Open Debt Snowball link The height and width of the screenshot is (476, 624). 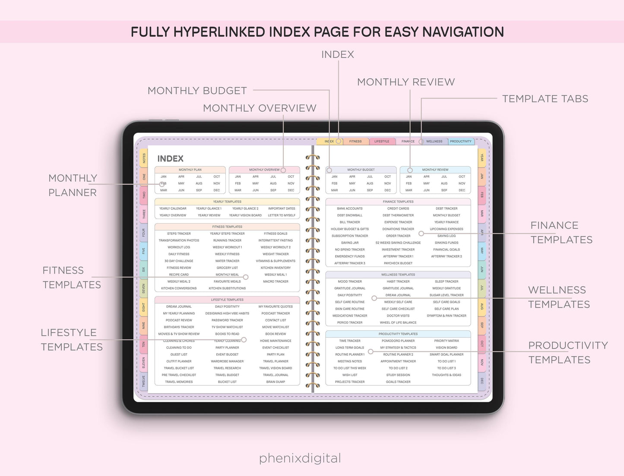coord(350,216)
